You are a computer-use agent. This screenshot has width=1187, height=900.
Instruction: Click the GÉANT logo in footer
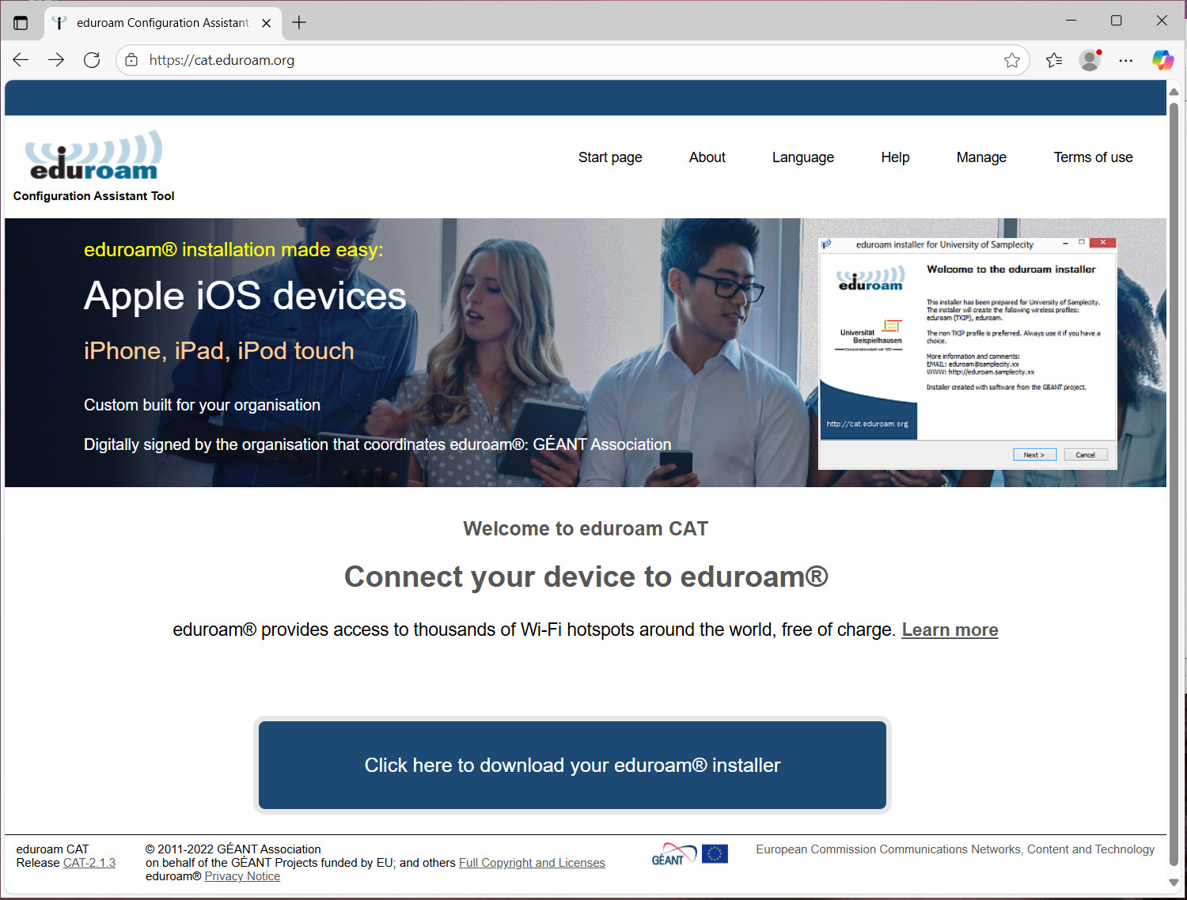point(673,855)
